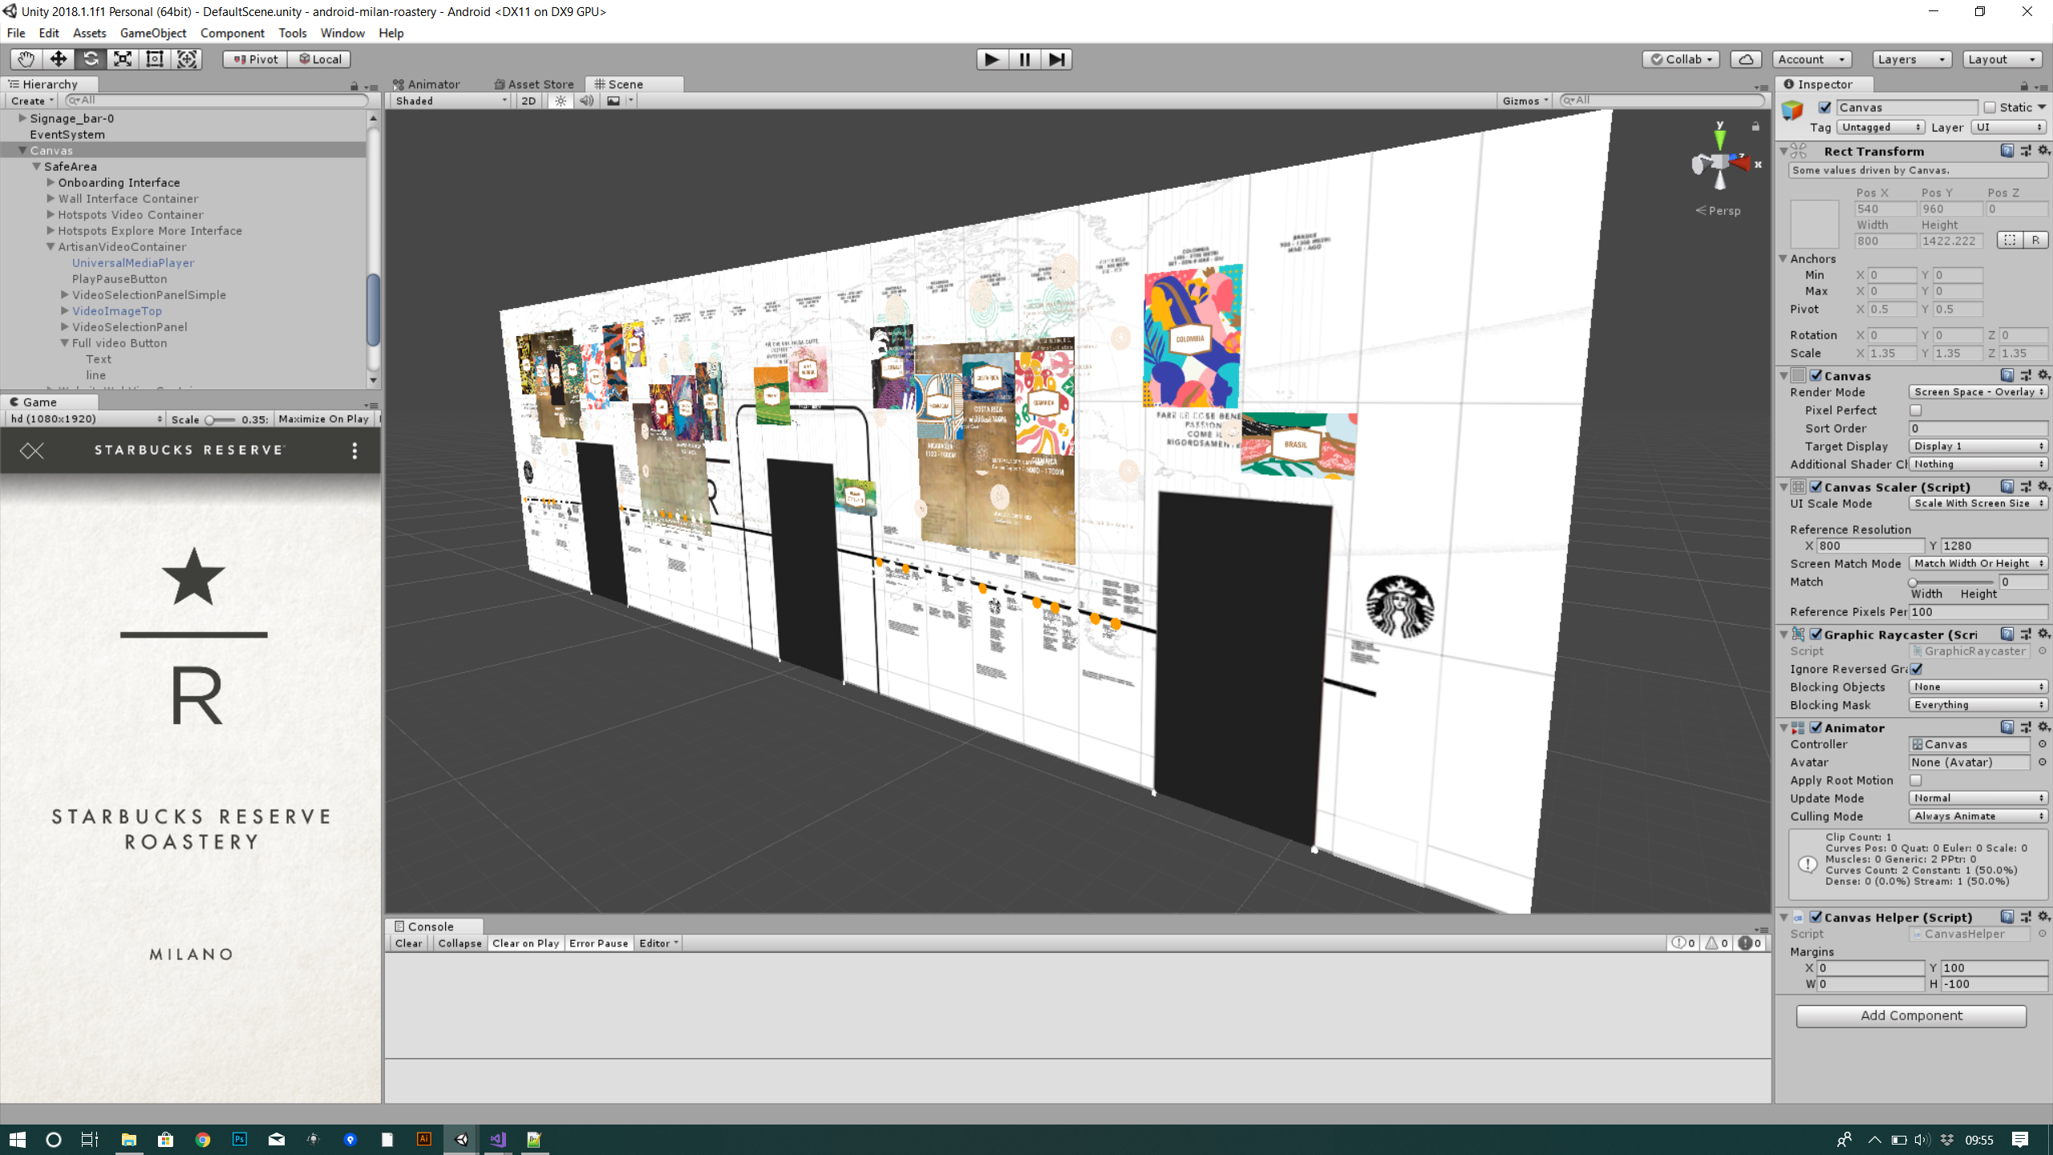Click anchor presets box
2053x1155 pixels.
coord(1814,223)
